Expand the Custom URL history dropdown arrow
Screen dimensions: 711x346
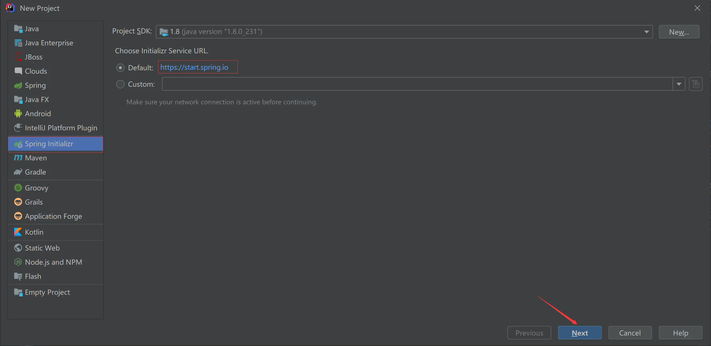coord(679,84)
